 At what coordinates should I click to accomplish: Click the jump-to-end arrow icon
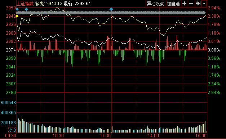point(198,4)
